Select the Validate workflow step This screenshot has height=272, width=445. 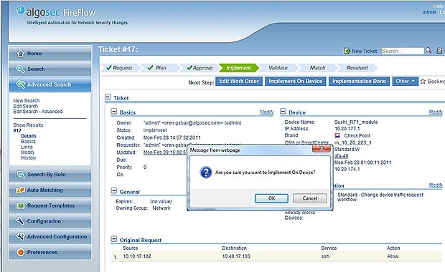(278, 68)
